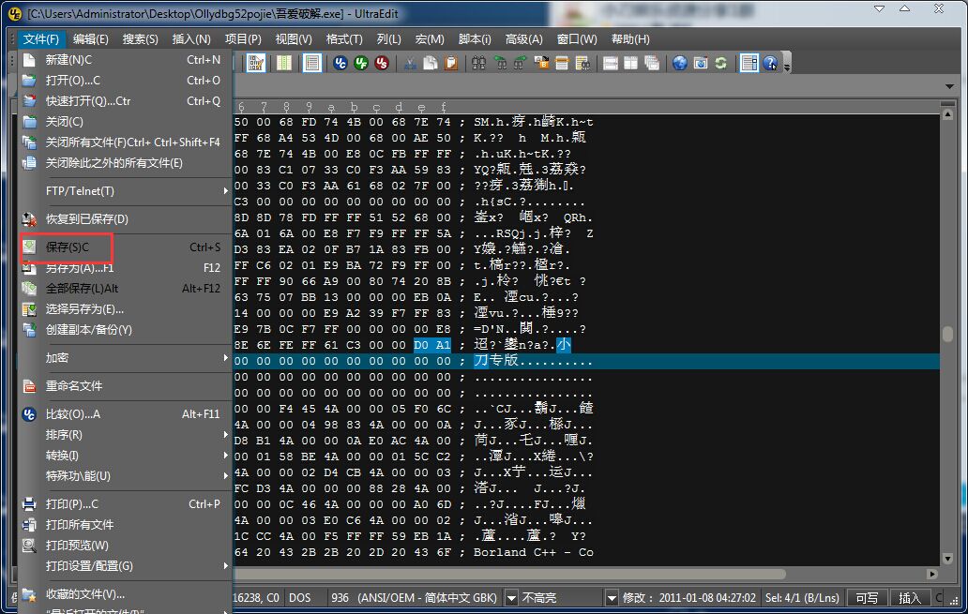
Task: Select 创建副本/备份(Y) menu entry
Action: coord(124,330)
